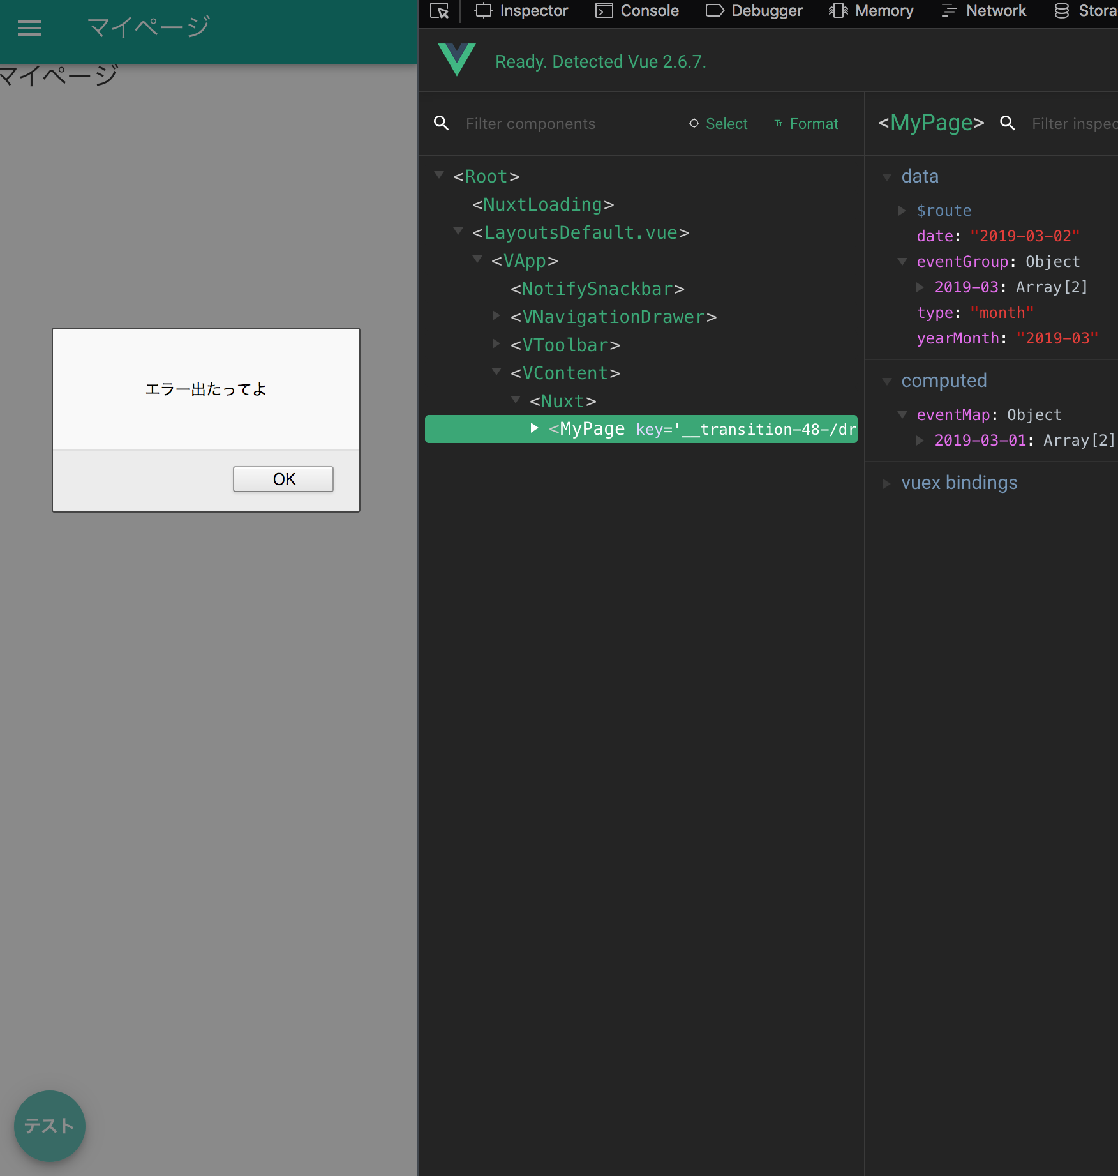1118x1176 pixels.
Task: Click the hamburger menu icon
Action: pos(29,27)
